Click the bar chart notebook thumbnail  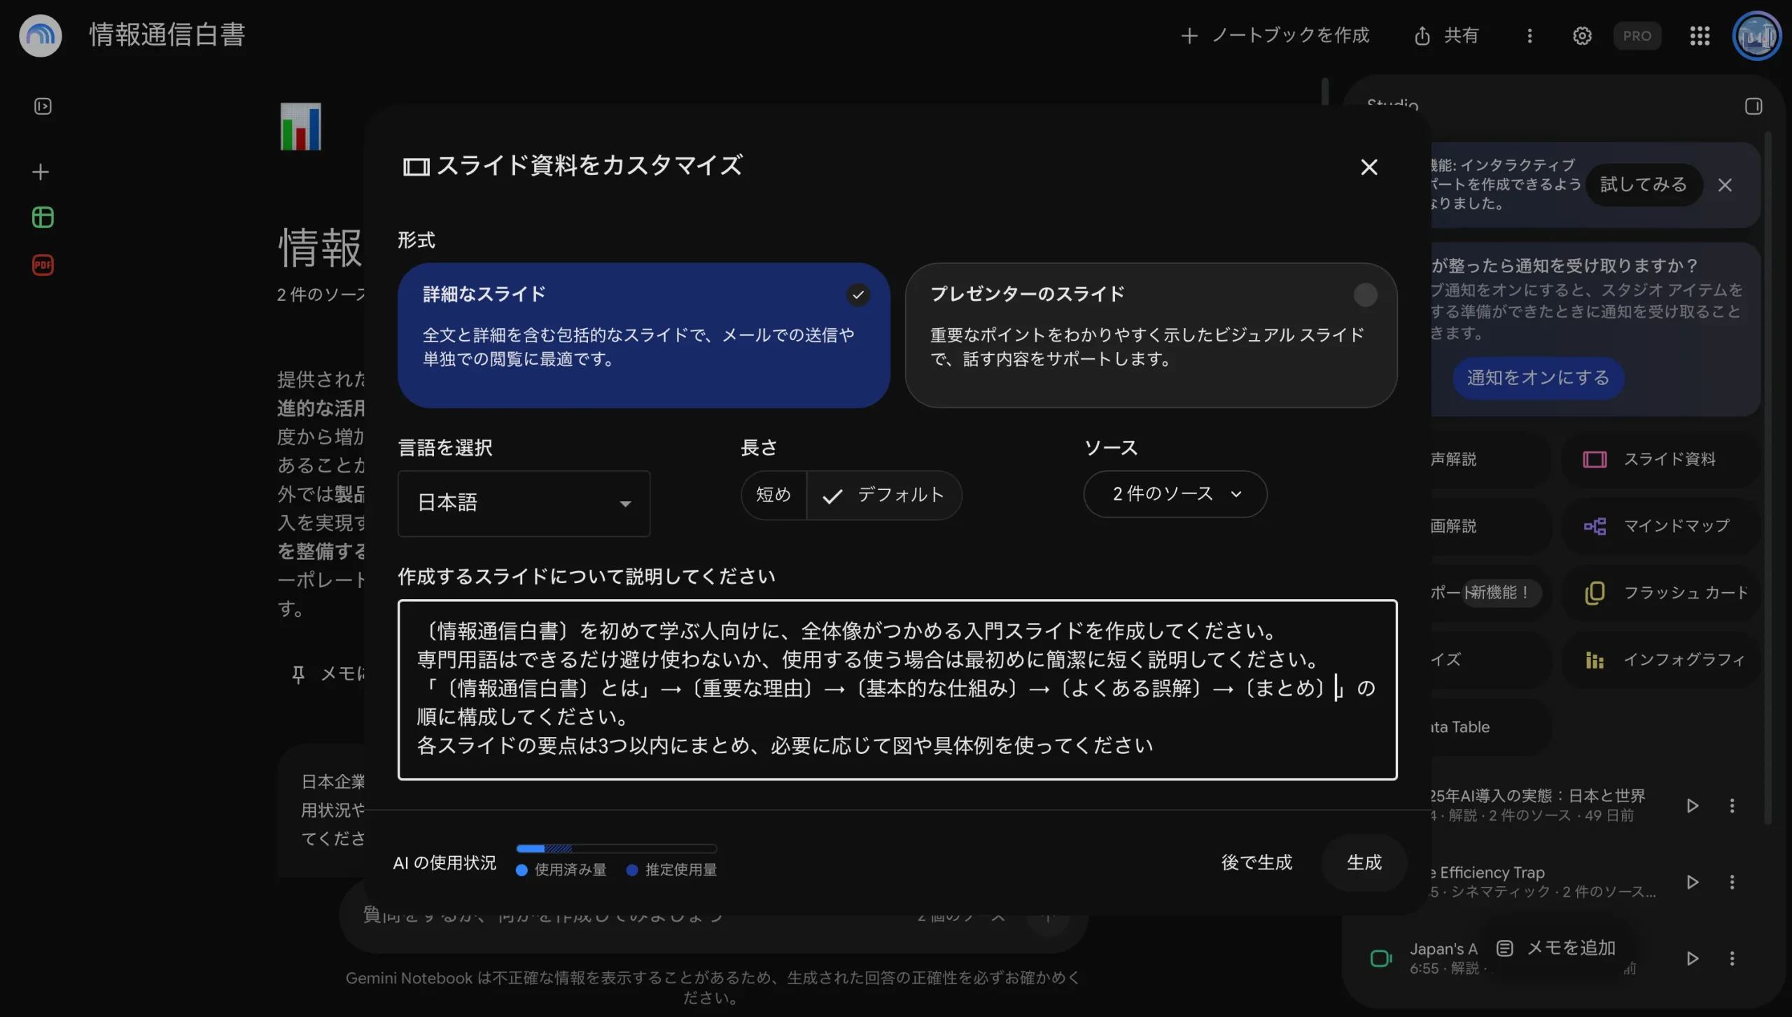click(x=300, y=127)
